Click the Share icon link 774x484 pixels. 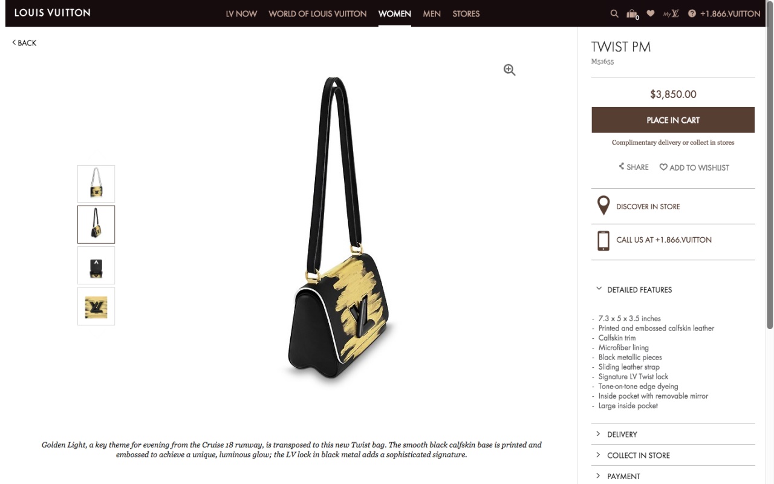[x=634, y=167]
